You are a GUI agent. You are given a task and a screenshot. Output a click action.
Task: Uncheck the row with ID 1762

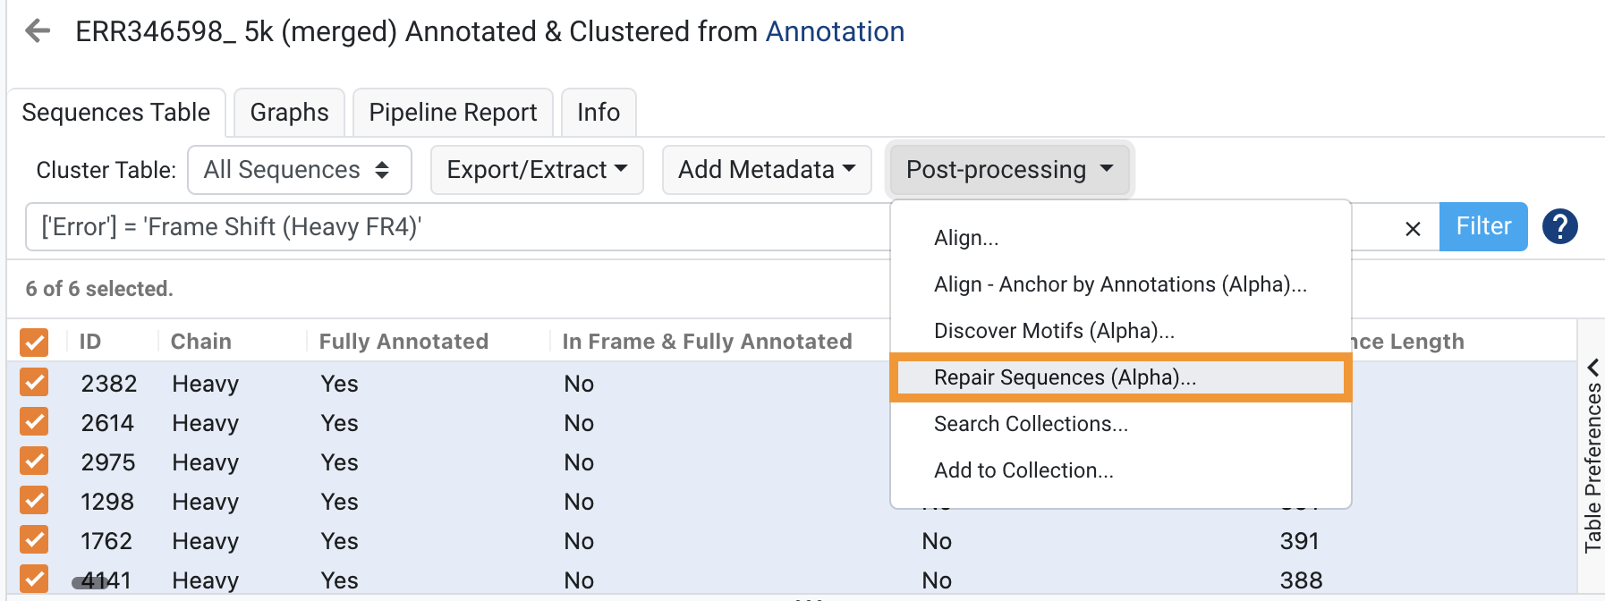[34, 540]
